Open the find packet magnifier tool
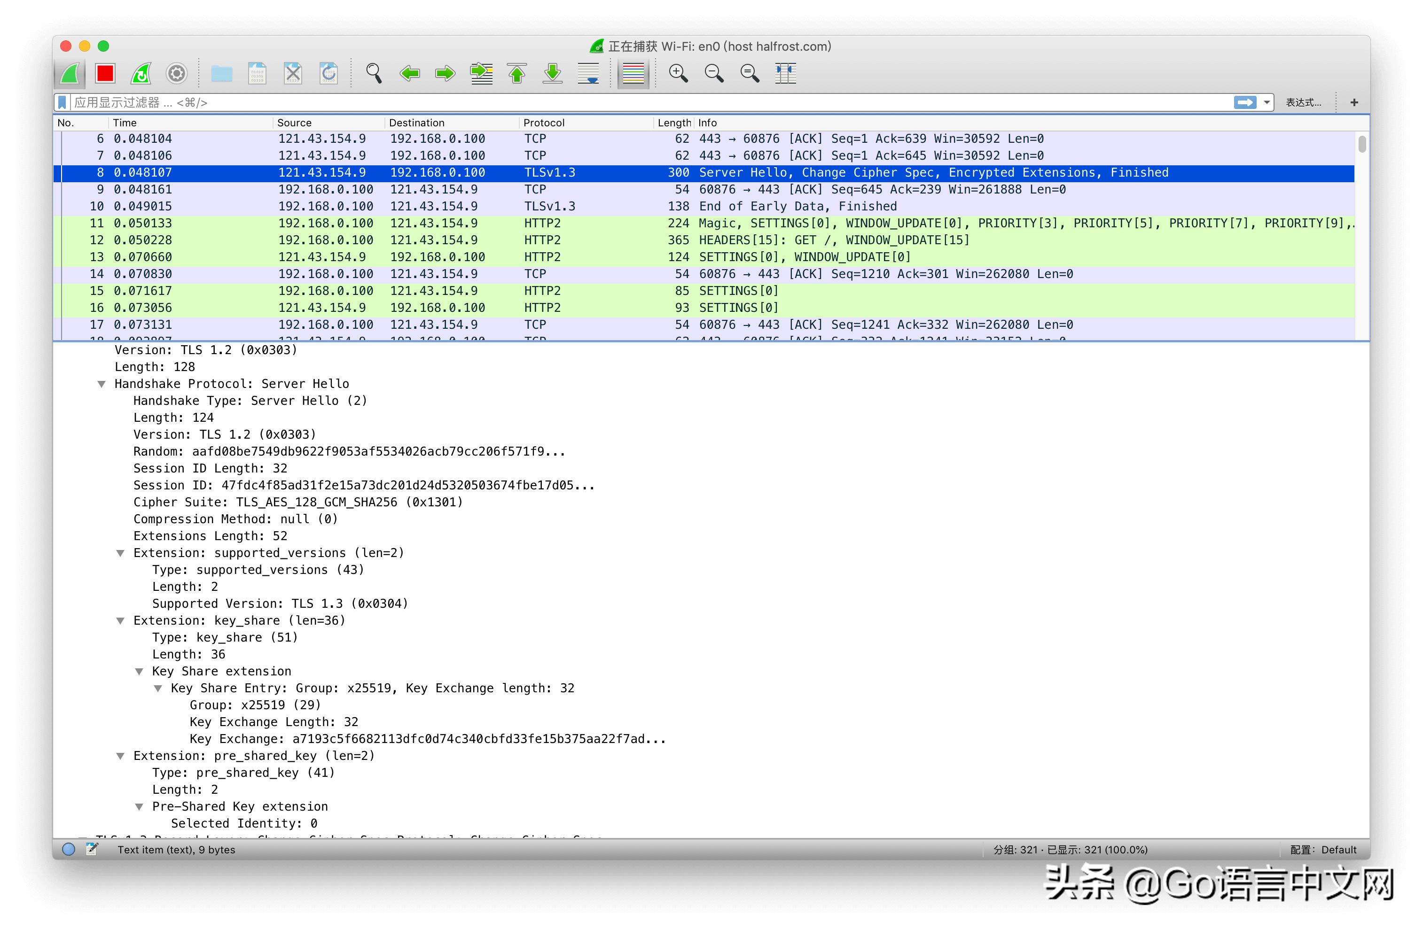This screenshot has height=929, width=1423. [x=374, y=73]
